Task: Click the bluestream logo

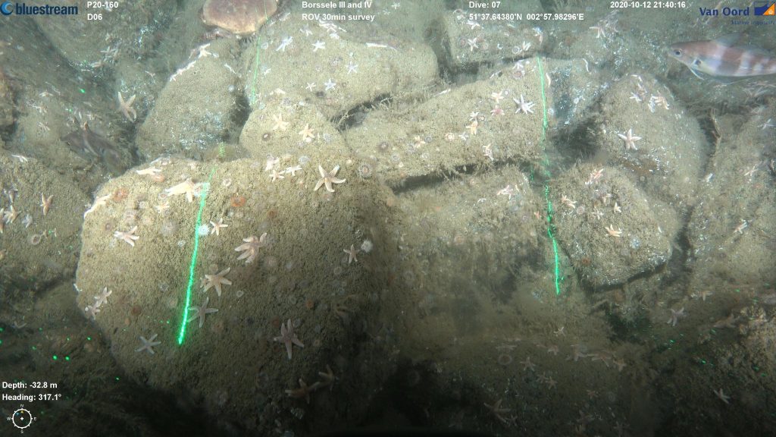Action: pyautogui.click(x=39, y=9)
